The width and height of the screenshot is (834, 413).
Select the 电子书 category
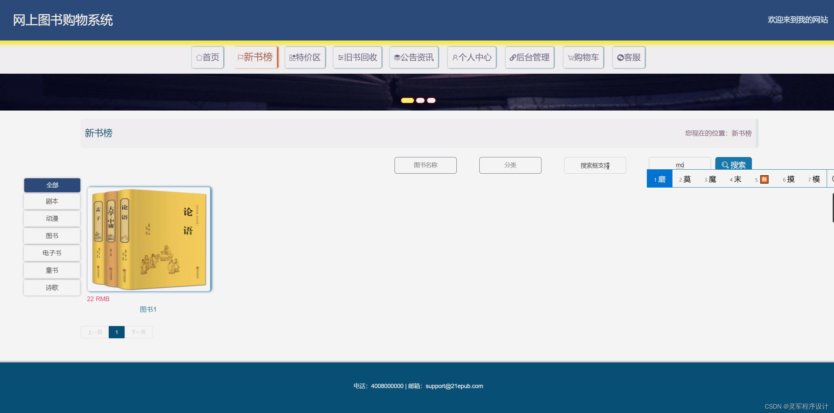[x=52, y=253]
